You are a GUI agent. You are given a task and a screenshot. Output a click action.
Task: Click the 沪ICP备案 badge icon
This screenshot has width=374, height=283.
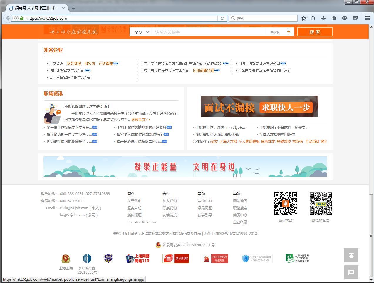pyautogui.click(x=87, y=259)
